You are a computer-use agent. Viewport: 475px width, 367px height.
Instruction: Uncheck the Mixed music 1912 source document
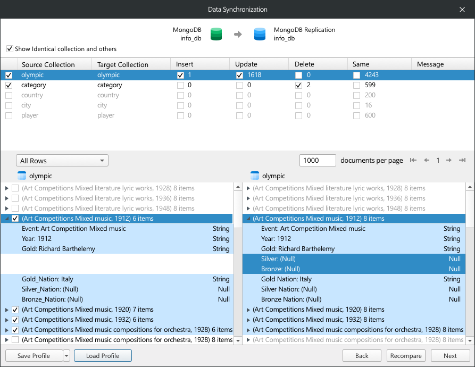[x=15, y=218]
